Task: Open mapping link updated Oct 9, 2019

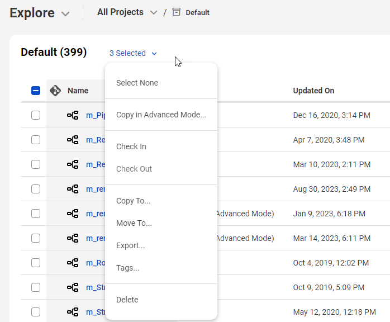Action: 96,287
